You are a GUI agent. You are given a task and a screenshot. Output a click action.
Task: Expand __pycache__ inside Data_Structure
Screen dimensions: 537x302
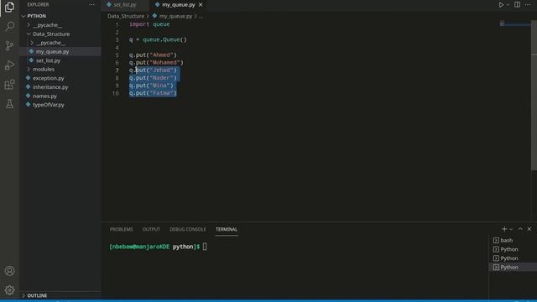tap(50, 43)
